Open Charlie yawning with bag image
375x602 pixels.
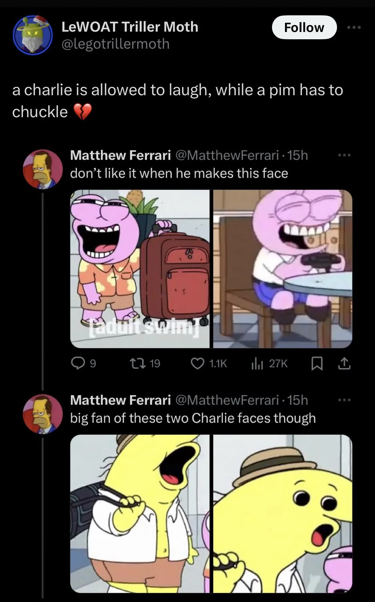point(140,513)
